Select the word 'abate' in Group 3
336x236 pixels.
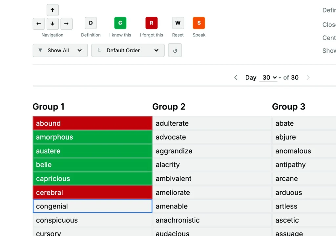click(x=304, y=123)
